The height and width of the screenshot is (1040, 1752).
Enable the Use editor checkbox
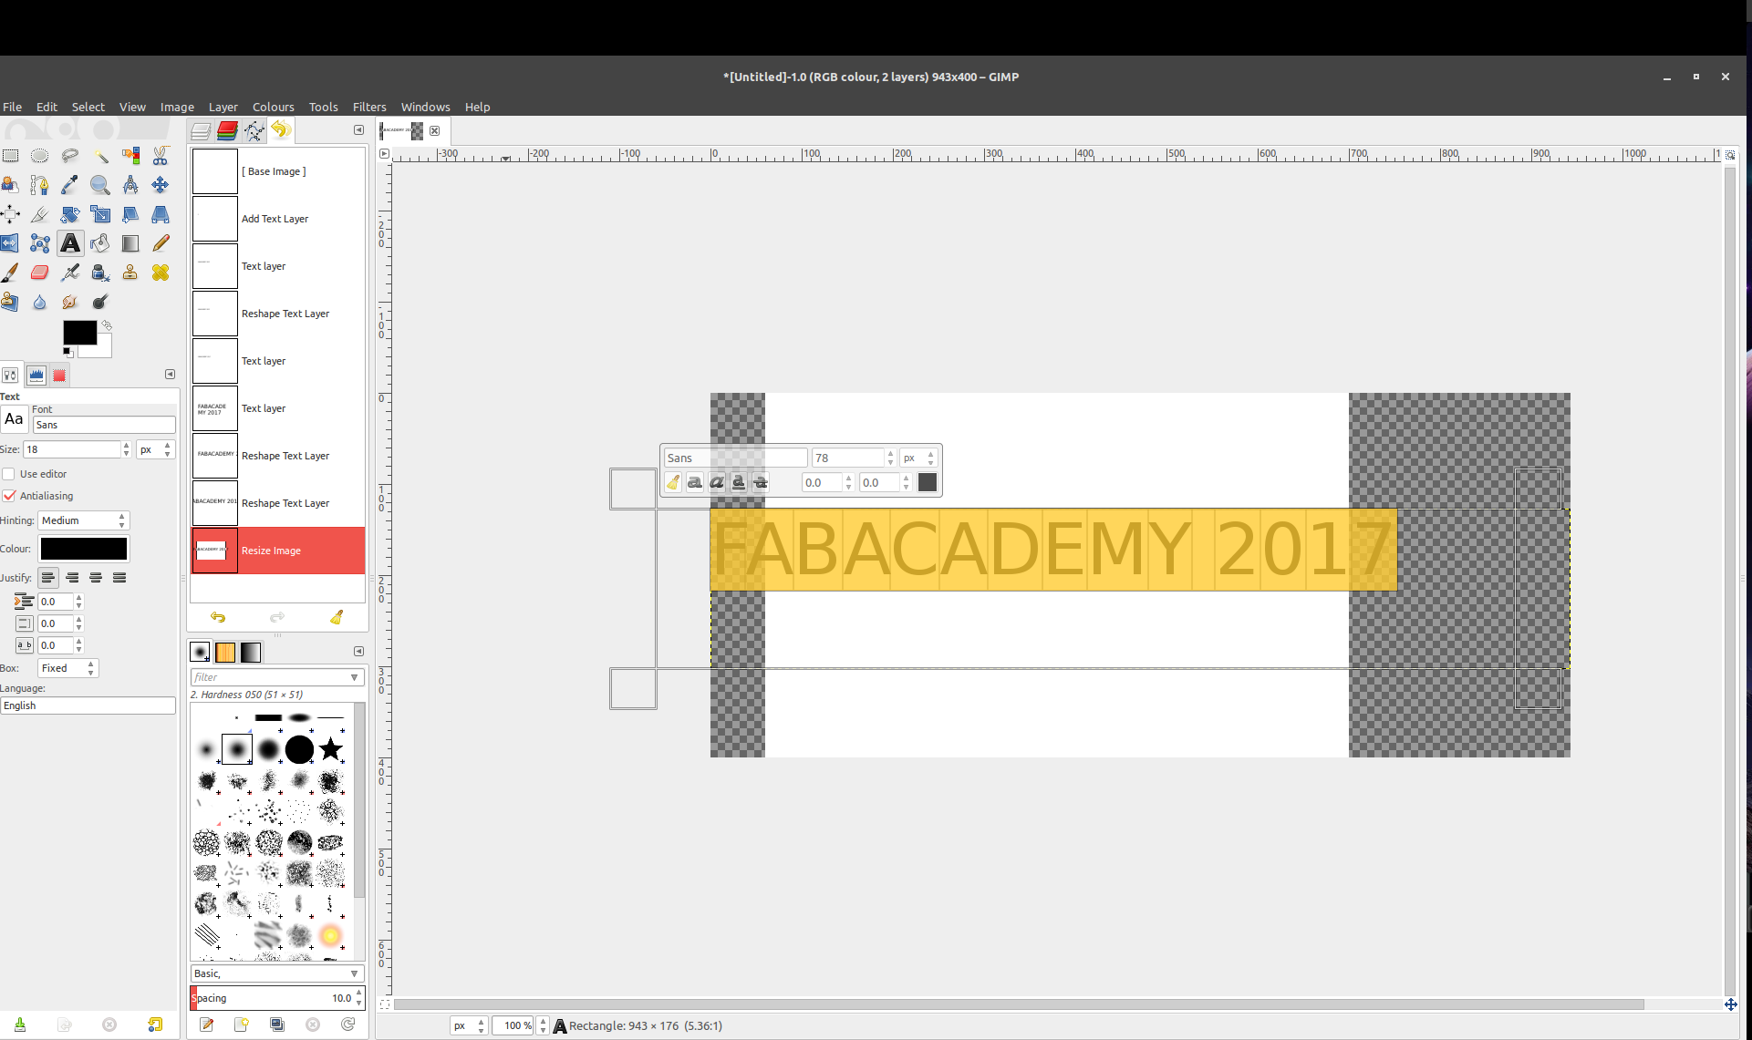[x=9, y=474]
